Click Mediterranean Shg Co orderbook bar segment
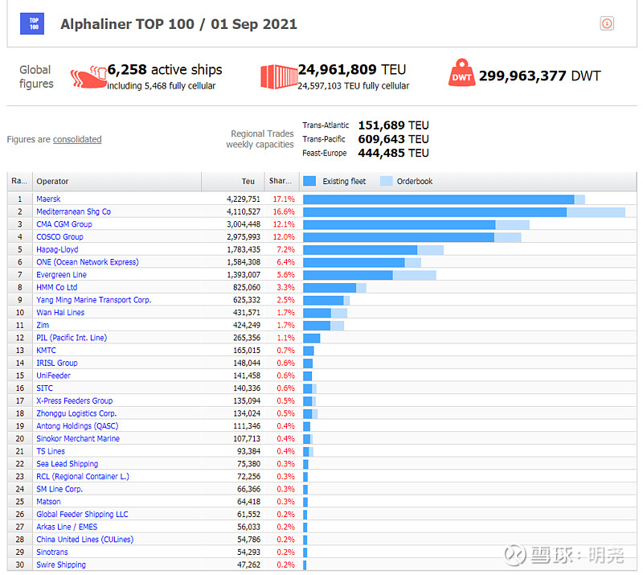 click(596, 212)
